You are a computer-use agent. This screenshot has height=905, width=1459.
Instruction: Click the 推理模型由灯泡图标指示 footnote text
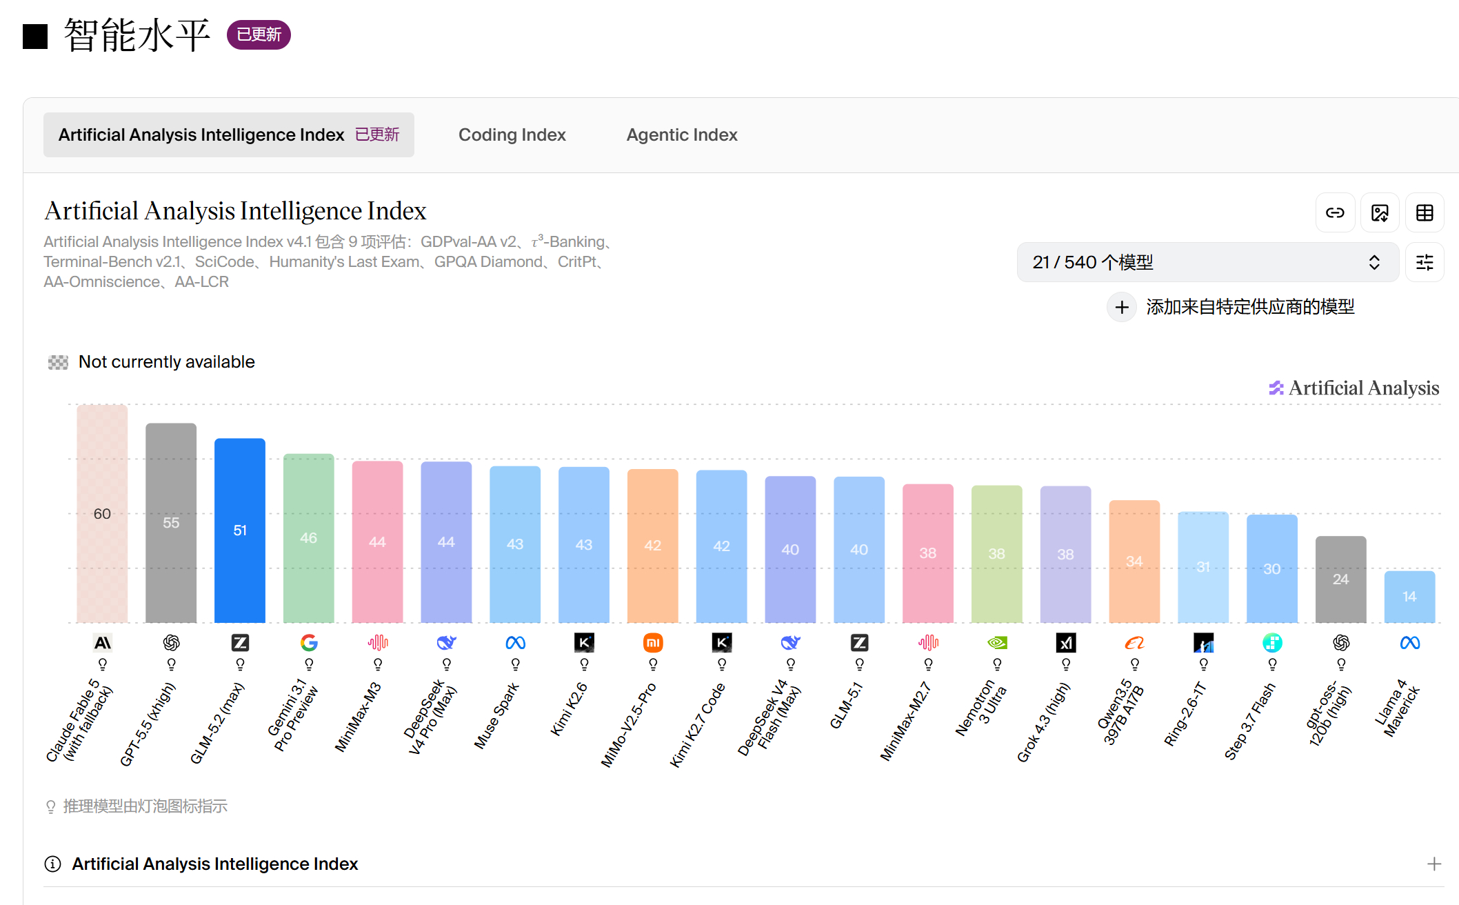(145, 806)
